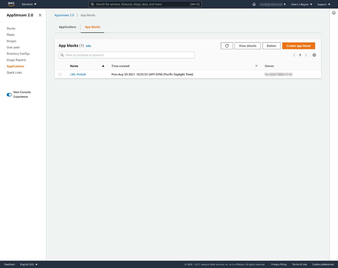Viewport: 338px width, 268px height.
Task: Refresh the App blocks list
Action: [227, 46]
